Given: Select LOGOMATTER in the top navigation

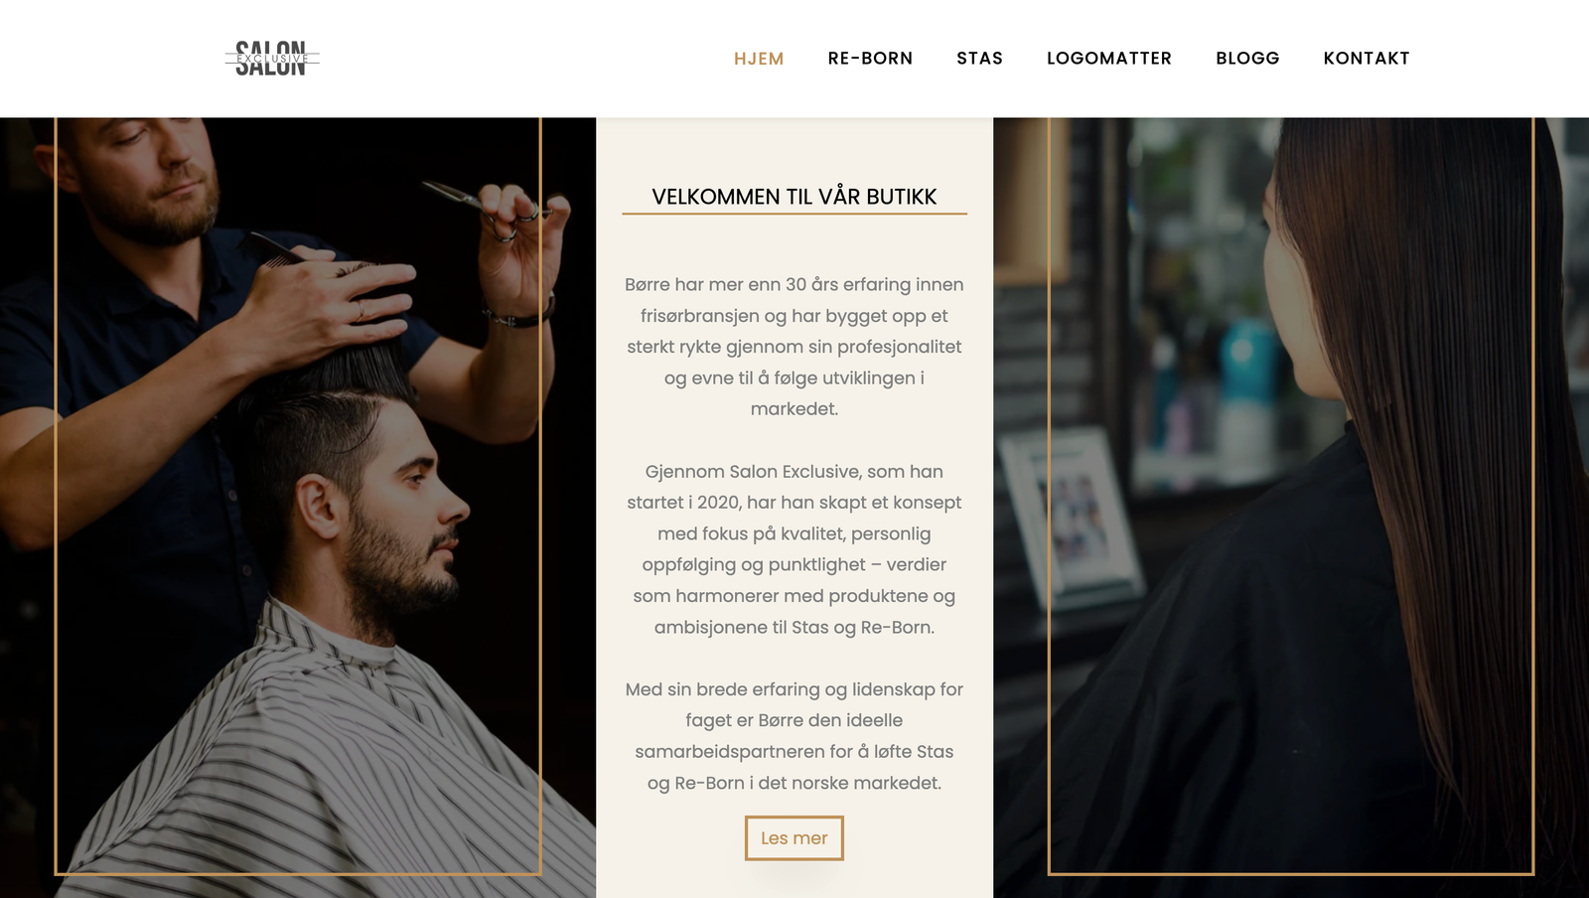Looking at the screenshot, I should (1109, 59).
